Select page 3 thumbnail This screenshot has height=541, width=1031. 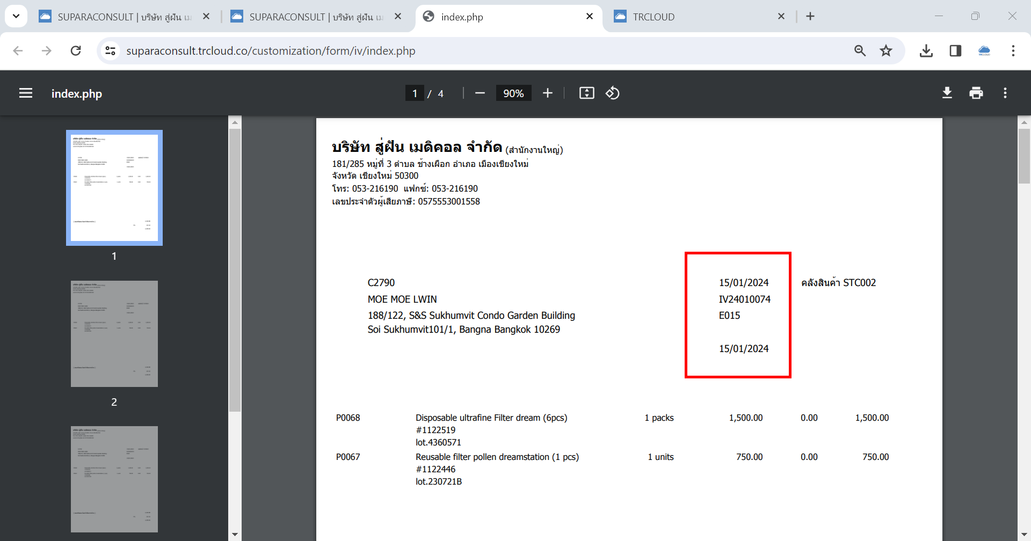click(114, 479)
